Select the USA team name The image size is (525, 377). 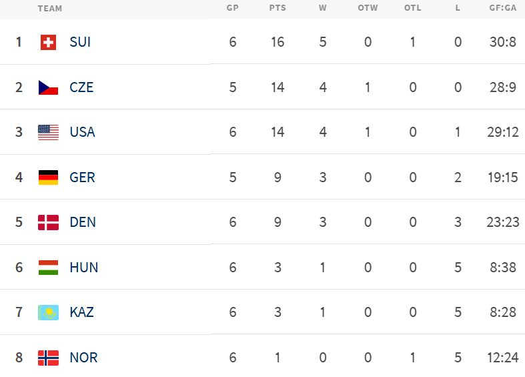[82, 132]
